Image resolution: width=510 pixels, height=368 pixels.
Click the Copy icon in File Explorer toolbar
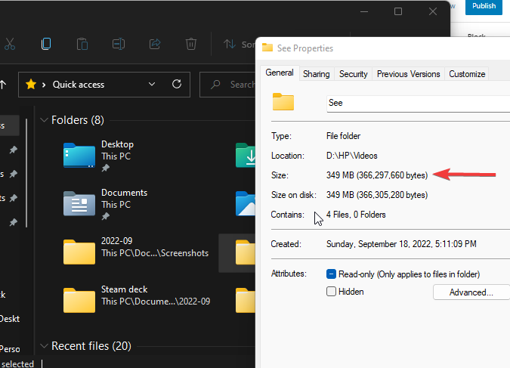tap(46, 44)
